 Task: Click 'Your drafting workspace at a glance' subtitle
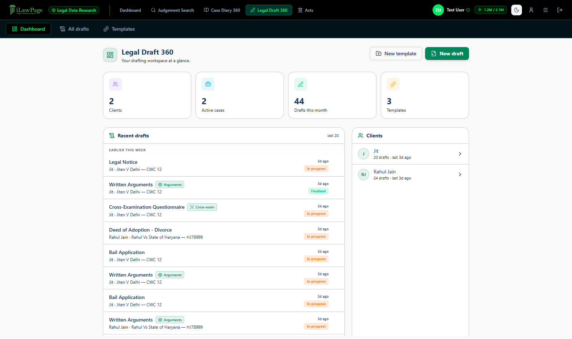156,61
